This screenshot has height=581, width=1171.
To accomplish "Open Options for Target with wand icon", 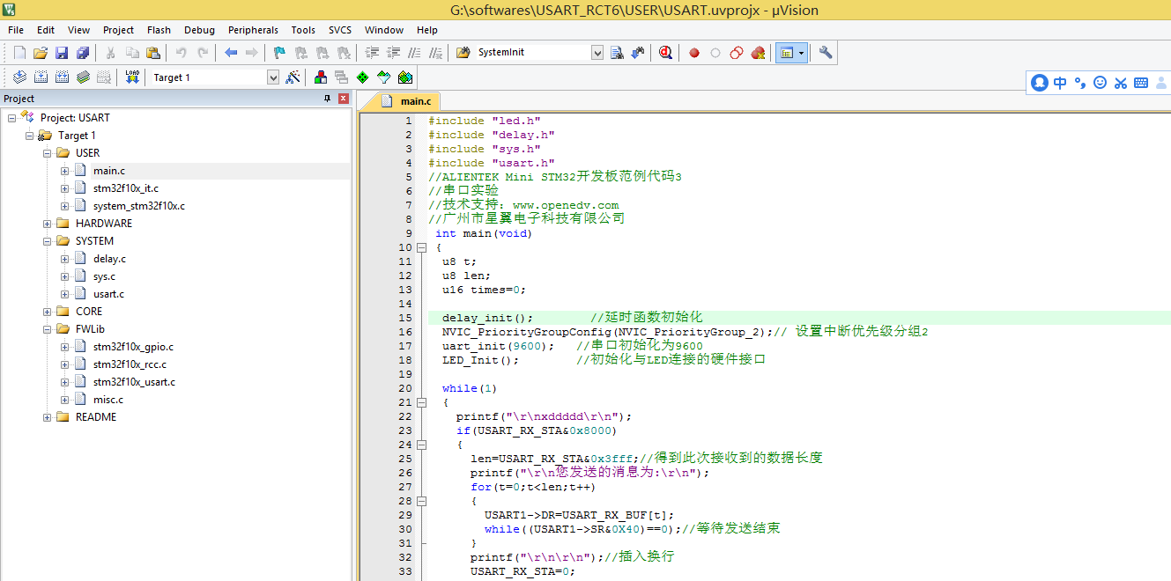I will 293,77.
